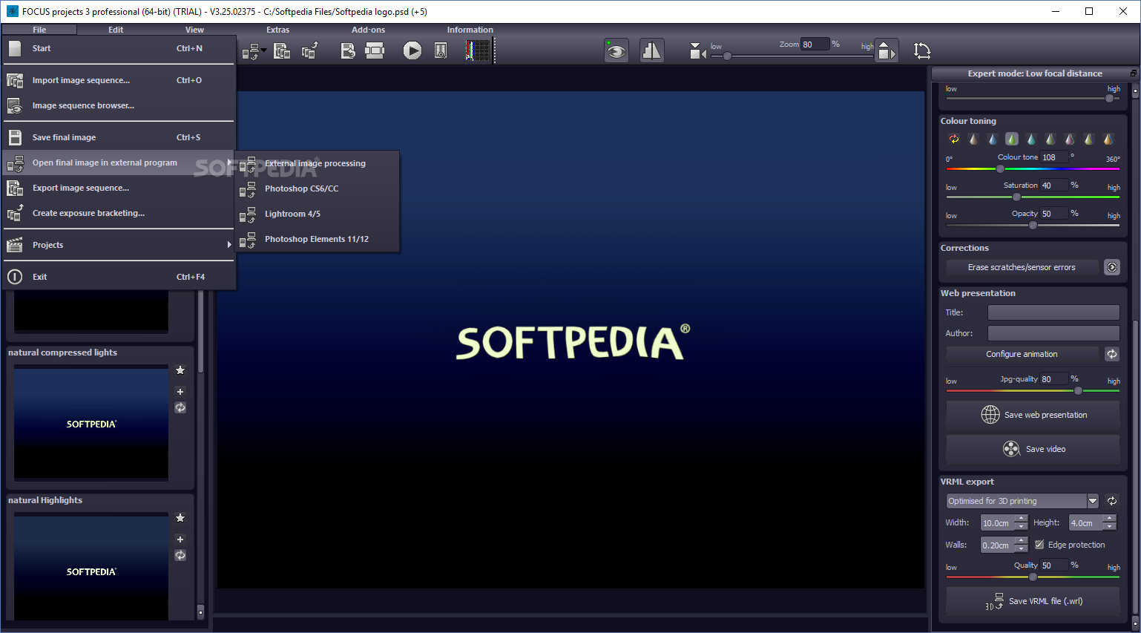Click the external program toolbar icon
The height and width of the screenshot is (633, 1141).
pyautogui.click(x=251, y=51)
